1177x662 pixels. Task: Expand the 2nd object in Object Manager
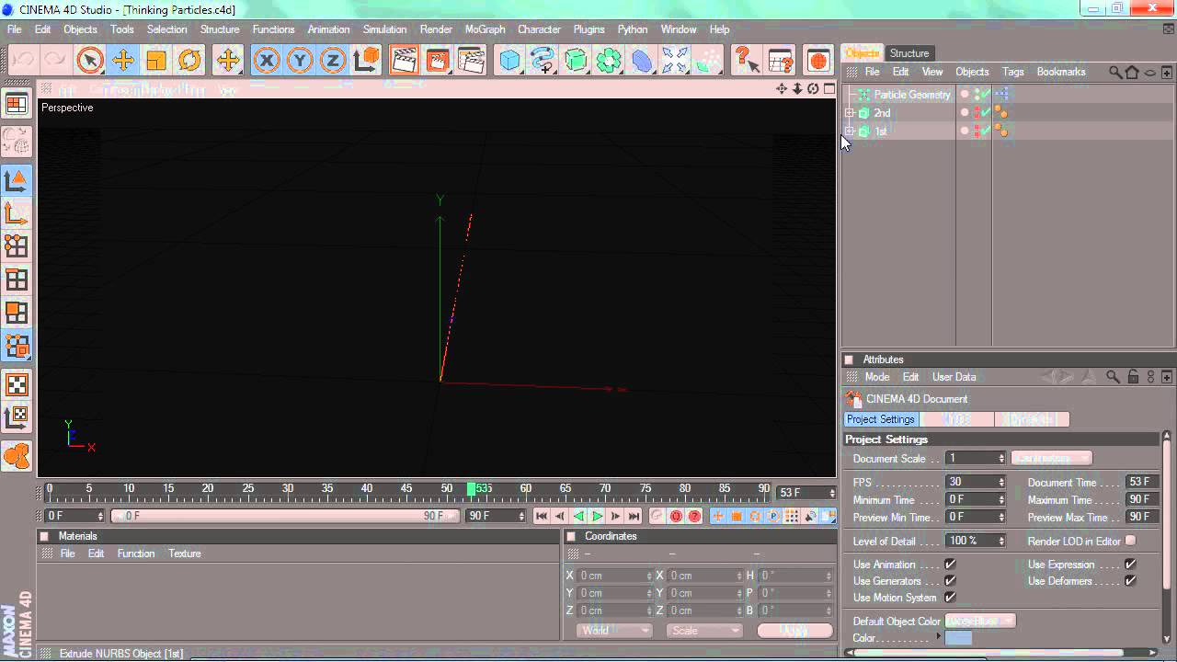click(x=850, y=113)
